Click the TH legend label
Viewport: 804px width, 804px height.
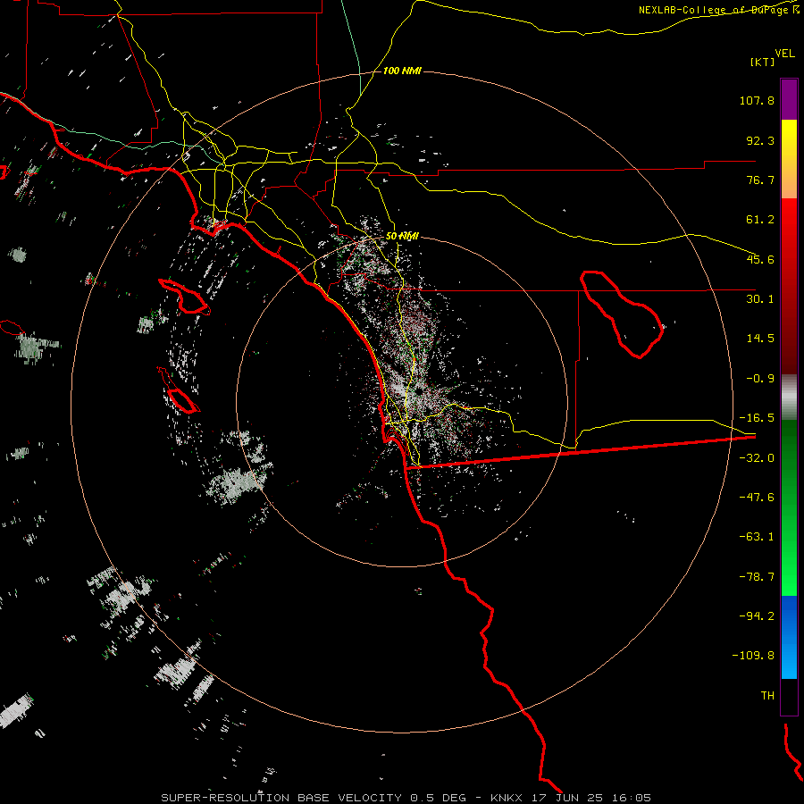767,695
